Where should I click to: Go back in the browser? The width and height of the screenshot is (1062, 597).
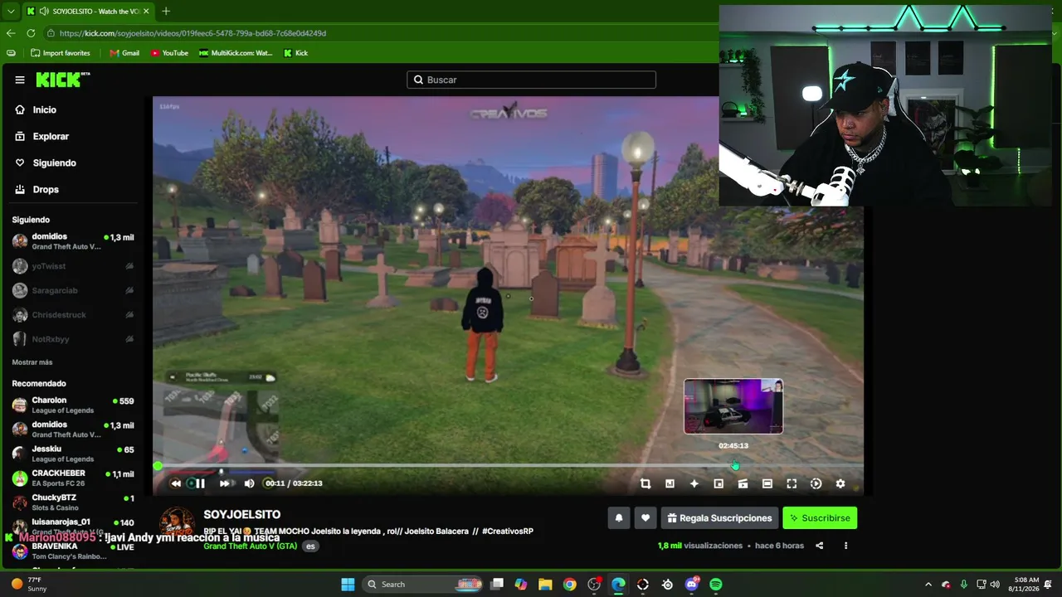click(11, 33)
